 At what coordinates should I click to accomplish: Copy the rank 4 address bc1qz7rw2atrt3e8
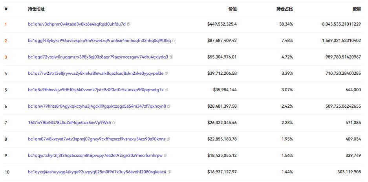click(x=167, y=73)
